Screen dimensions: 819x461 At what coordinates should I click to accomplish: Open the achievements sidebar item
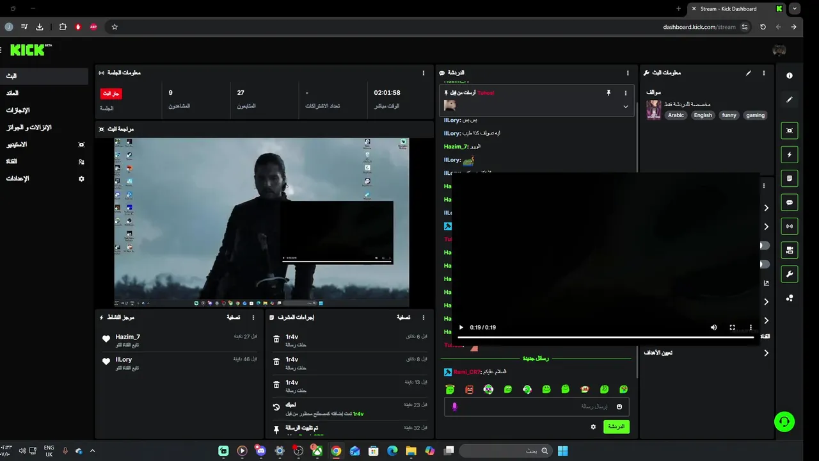point(44,110)
